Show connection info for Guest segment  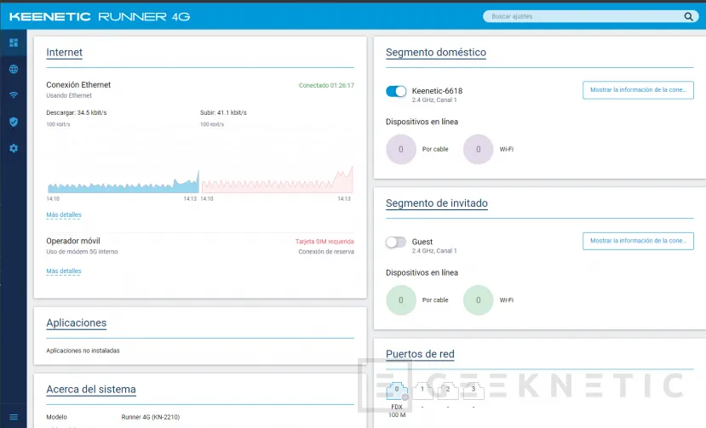(638, 241)
